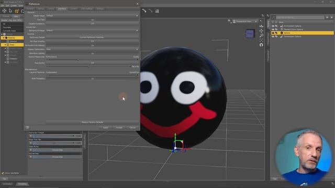Click the viewport pan control icon
335x188 pixels.
pyautogui.click(x=261, y=31)
